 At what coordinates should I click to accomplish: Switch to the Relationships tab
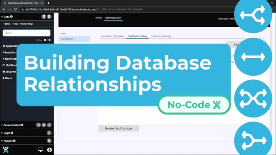click(x=26, y=24)
